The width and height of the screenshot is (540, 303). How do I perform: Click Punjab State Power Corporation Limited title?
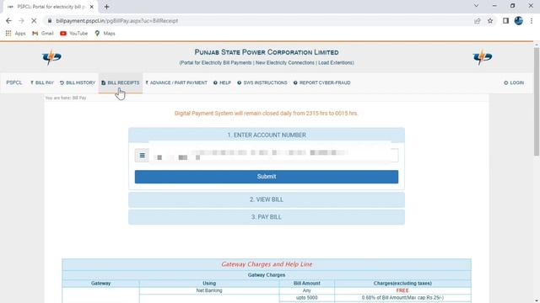coord(267,52)
